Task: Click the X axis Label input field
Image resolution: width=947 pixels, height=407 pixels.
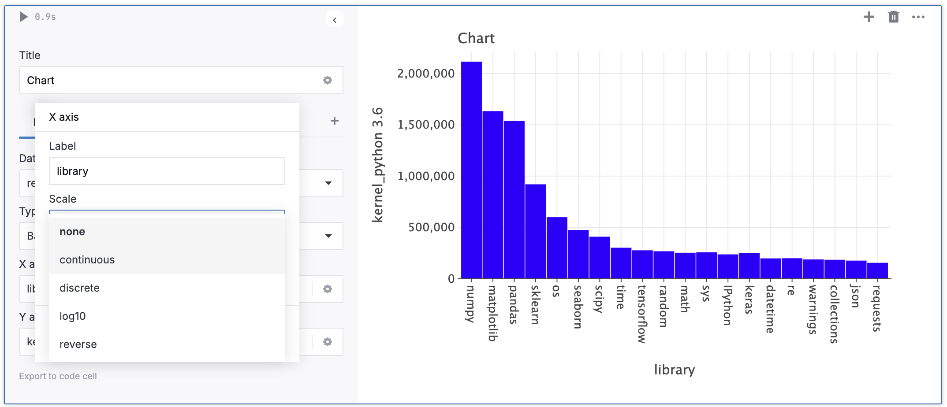Action: point(167,171)
